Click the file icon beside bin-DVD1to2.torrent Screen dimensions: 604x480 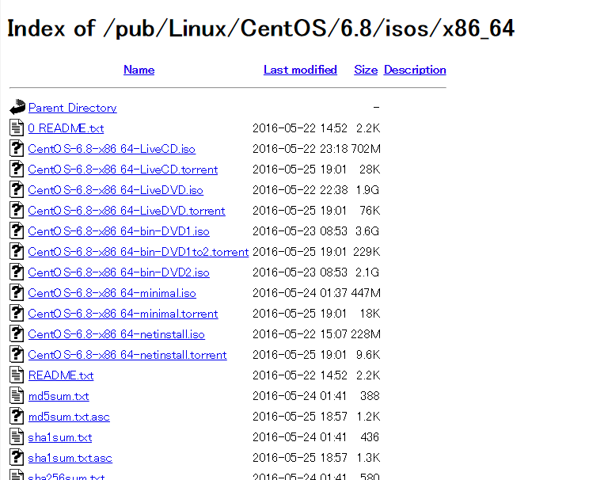16,251
